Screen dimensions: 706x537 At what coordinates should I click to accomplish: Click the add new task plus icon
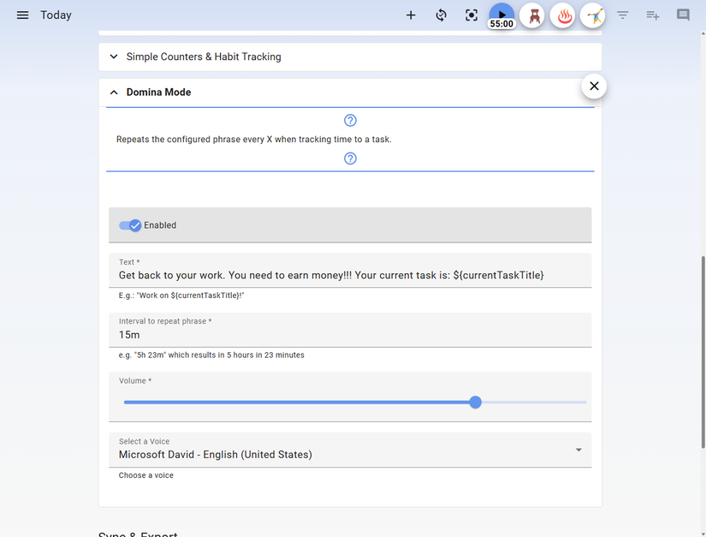411,15
